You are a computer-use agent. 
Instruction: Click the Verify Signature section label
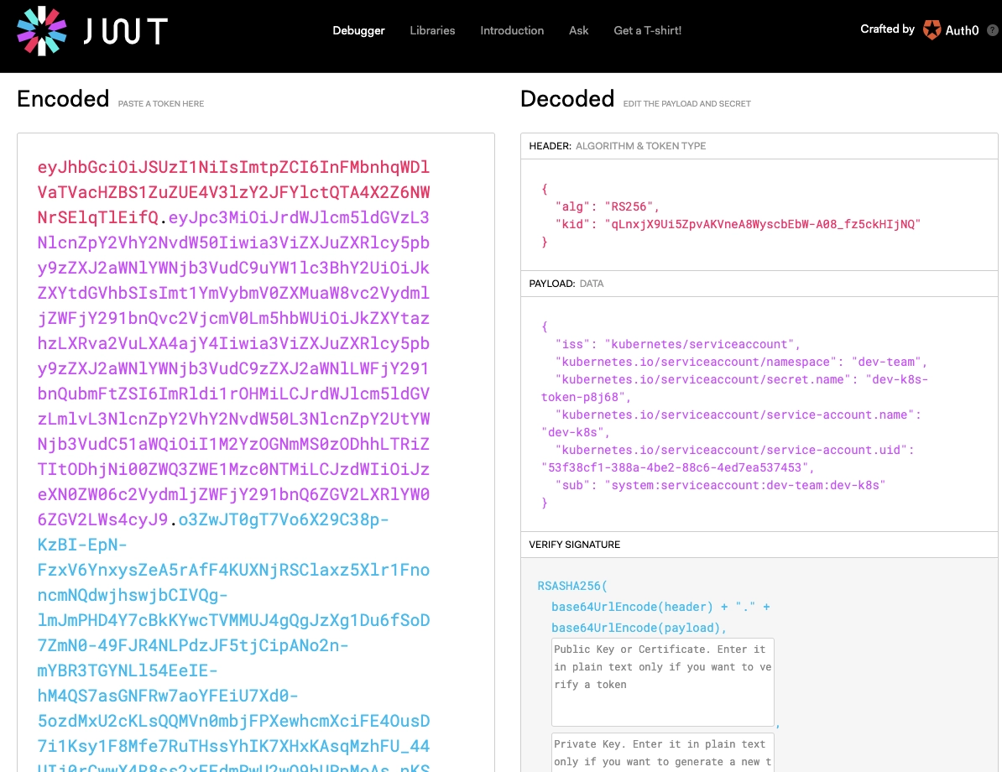coord(574,545)
